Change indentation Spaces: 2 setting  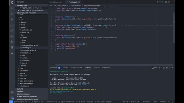pyautogui.click(x=126, y=102)
